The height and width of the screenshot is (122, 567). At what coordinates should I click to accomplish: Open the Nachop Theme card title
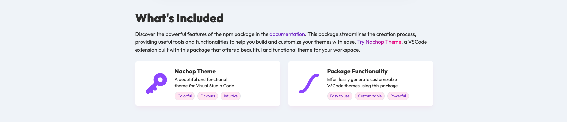coord(195,71)
